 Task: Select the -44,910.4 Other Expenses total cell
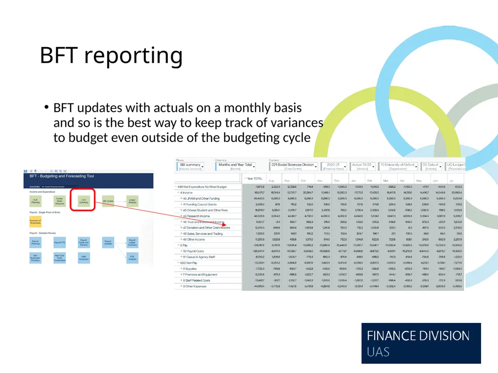click(254, 286)
